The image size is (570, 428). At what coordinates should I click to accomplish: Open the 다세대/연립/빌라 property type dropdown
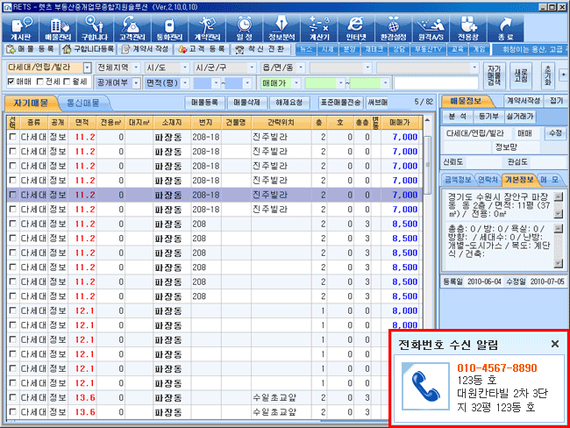tap(87, 68)
